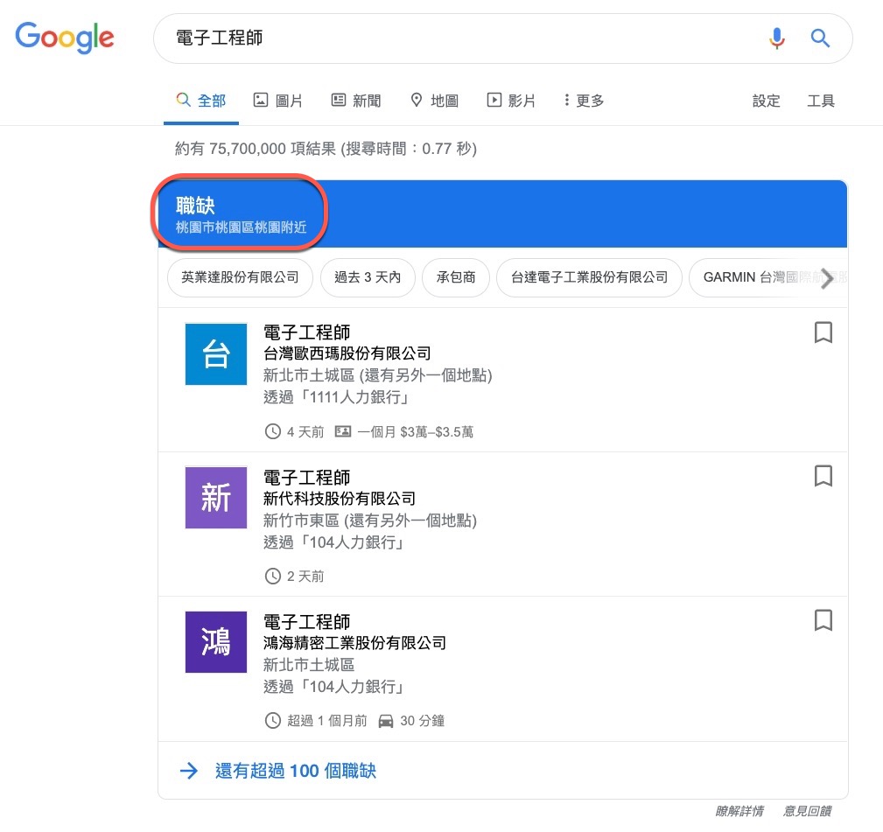Open the 更多 menu
This screenshot has width=883, height=832.
[x=584, y=101]
